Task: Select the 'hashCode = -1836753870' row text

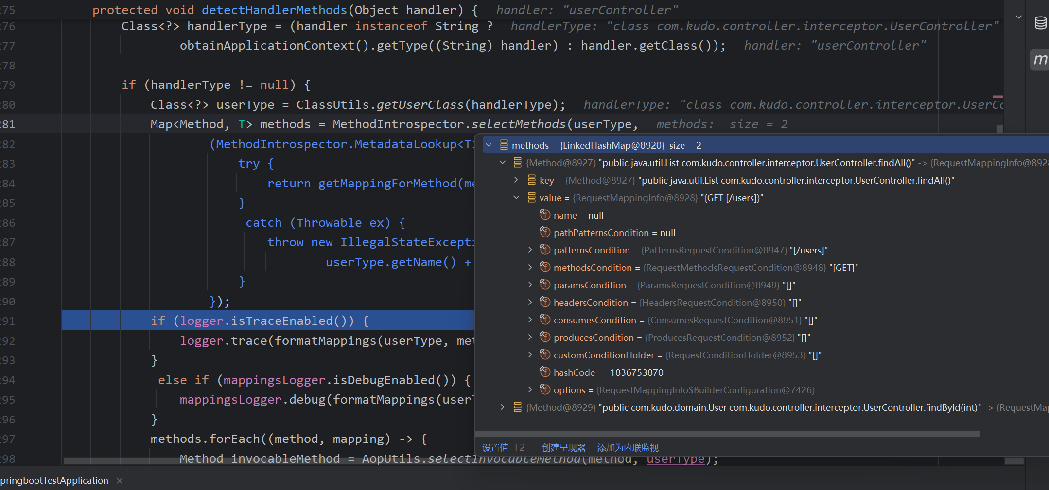Action: tap(609, 372)
